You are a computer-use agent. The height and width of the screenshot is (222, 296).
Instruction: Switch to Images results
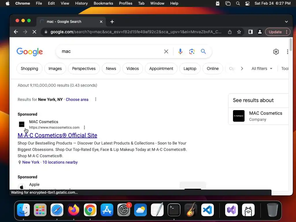pos(55,69)
